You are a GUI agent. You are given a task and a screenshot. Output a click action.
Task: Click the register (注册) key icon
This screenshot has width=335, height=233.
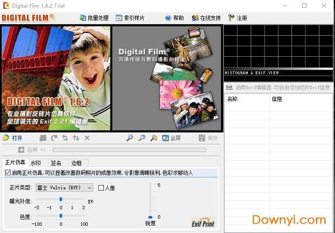[231, 18]
